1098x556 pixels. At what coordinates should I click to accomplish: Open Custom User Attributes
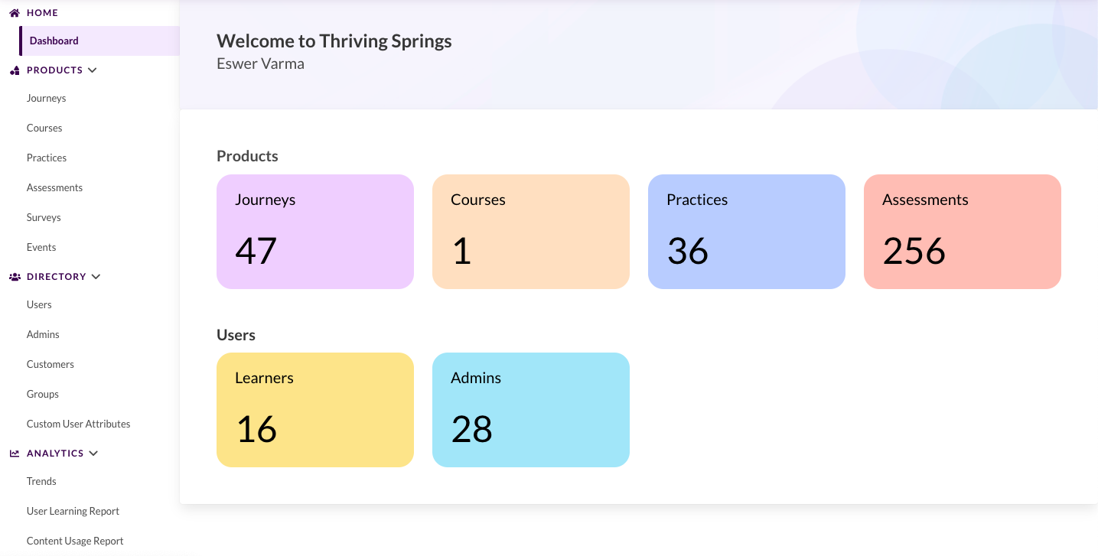point(79,424)
